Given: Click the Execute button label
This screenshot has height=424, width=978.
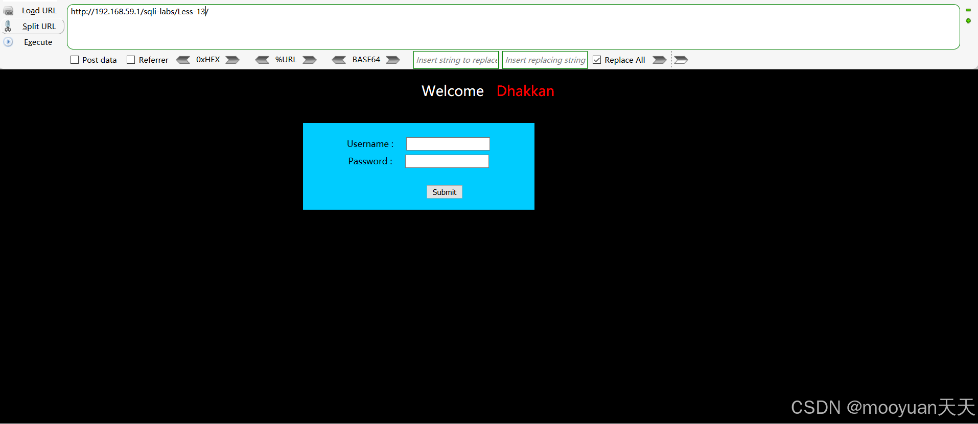Looking at the screenshot, I should coord(38,42).
